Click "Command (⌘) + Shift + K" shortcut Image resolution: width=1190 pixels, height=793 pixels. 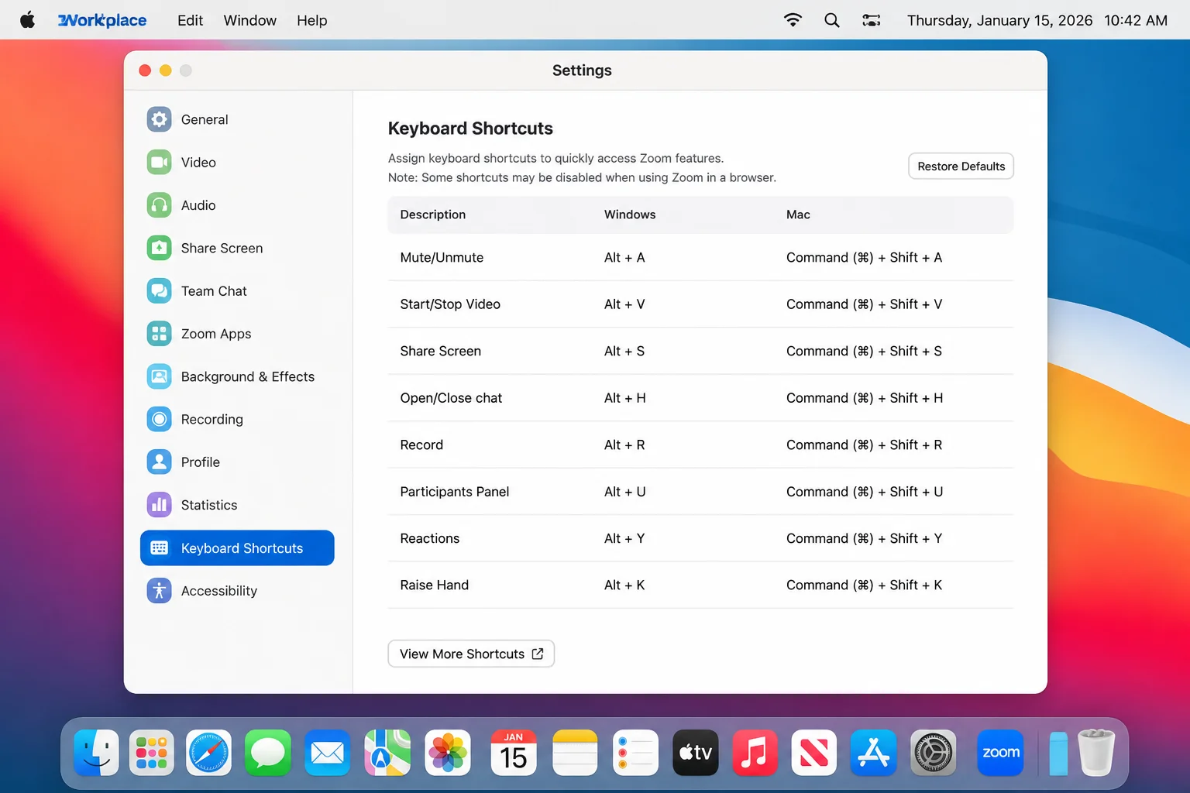(x=864, y=585)
